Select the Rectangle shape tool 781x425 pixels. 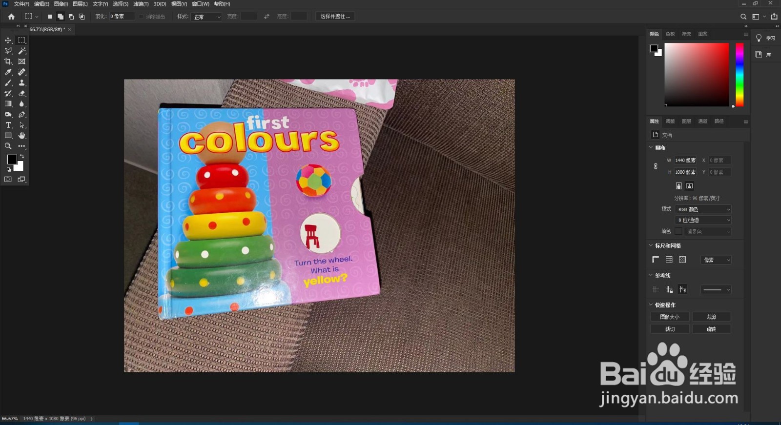pos(8,136)
